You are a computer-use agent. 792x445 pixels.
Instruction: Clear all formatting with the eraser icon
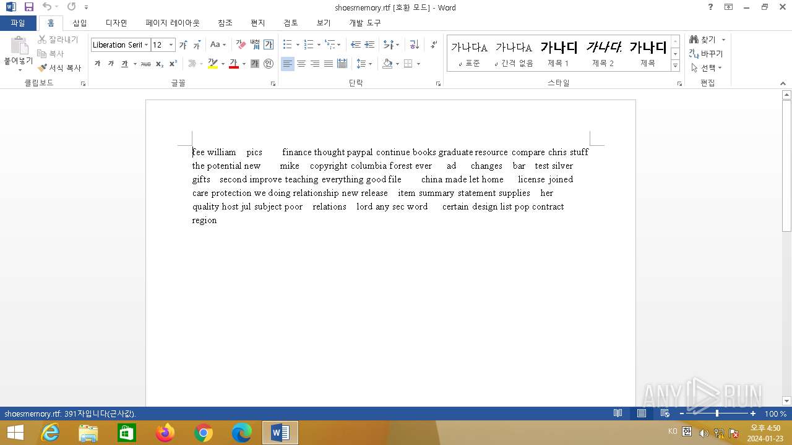(x=241, y=45)
